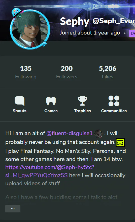Select the Trophies tab label
The width and height of the screenshot is (135, 222).
[x=82, y=111]
